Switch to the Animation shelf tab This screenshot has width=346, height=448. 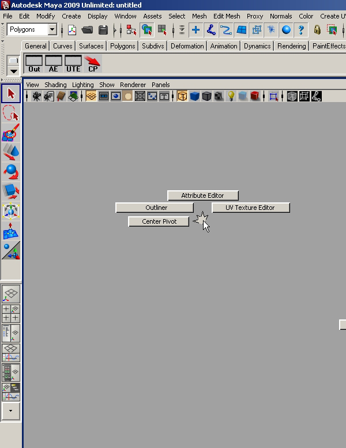pos(224,46)
